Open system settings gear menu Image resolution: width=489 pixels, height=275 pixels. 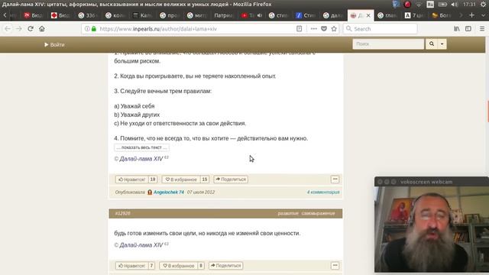tap(484, 5)
